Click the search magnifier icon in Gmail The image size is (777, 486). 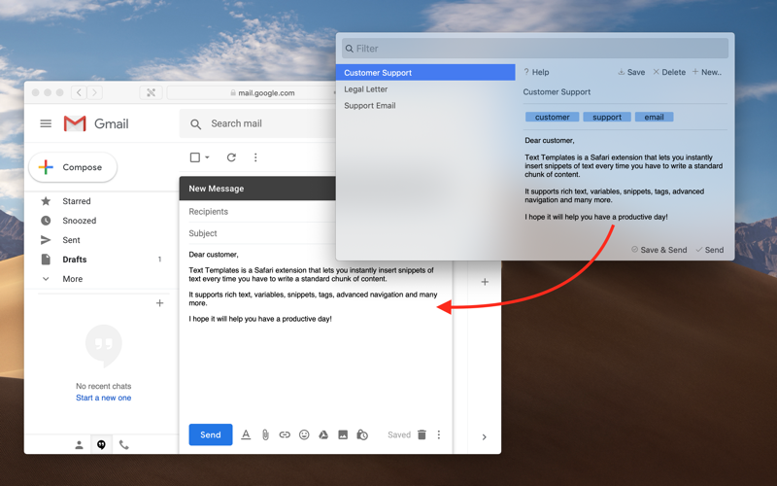(x=196, y=124)
